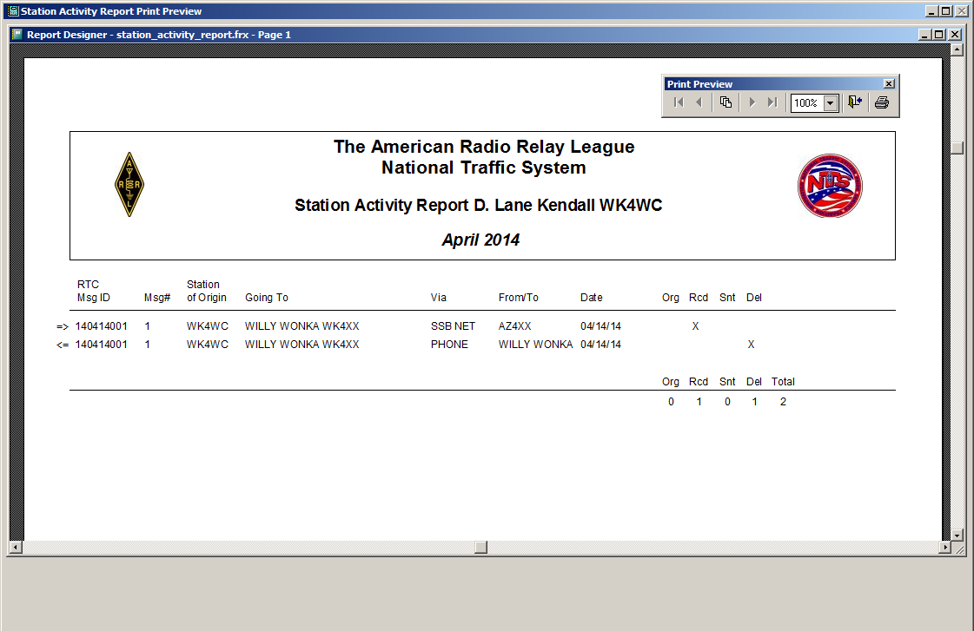The image size is (974, 631).
Task: Click the 'From/To' column header
Action: [x=518, y=298]
